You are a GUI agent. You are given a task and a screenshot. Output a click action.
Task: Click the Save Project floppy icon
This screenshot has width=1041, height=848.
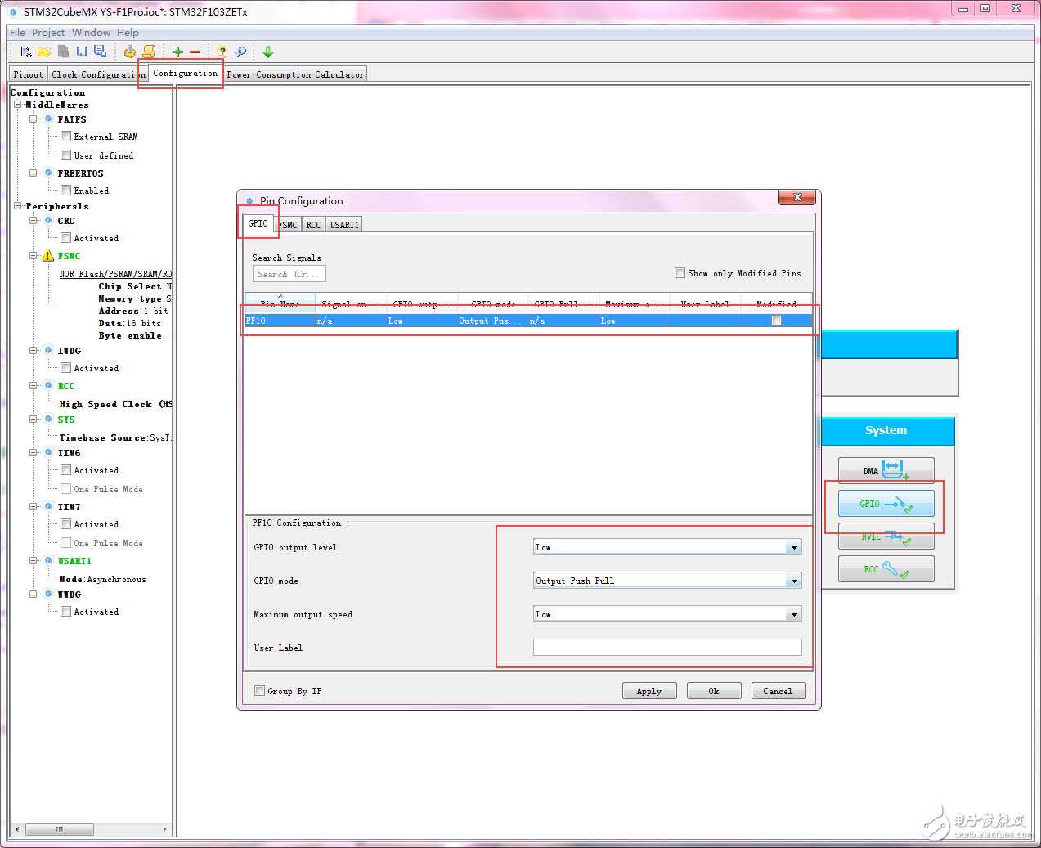coord(82,52)
